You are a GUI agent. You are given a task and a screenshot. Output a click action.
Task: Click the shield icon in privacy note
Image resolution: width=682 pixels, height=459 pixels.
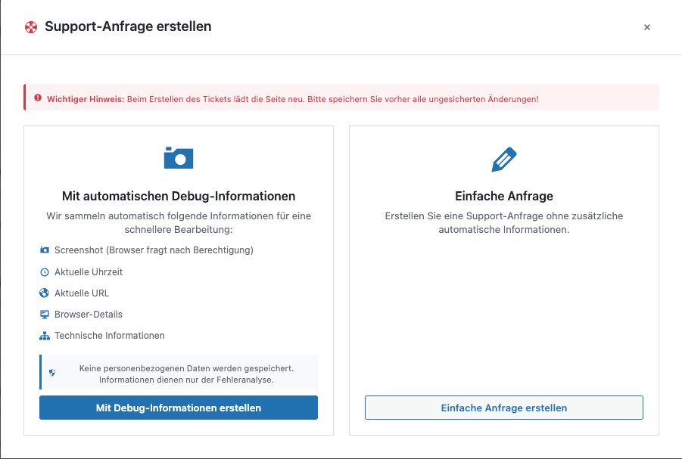click(x=52, y=373)
